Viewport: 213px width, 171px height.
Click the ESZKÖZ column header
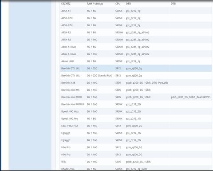pyautogui.click(x=66, y=4)
